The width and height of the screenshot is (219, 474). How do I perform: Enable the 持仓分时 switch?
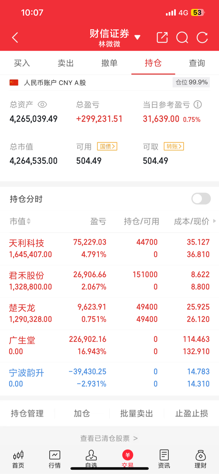[201, 199]
